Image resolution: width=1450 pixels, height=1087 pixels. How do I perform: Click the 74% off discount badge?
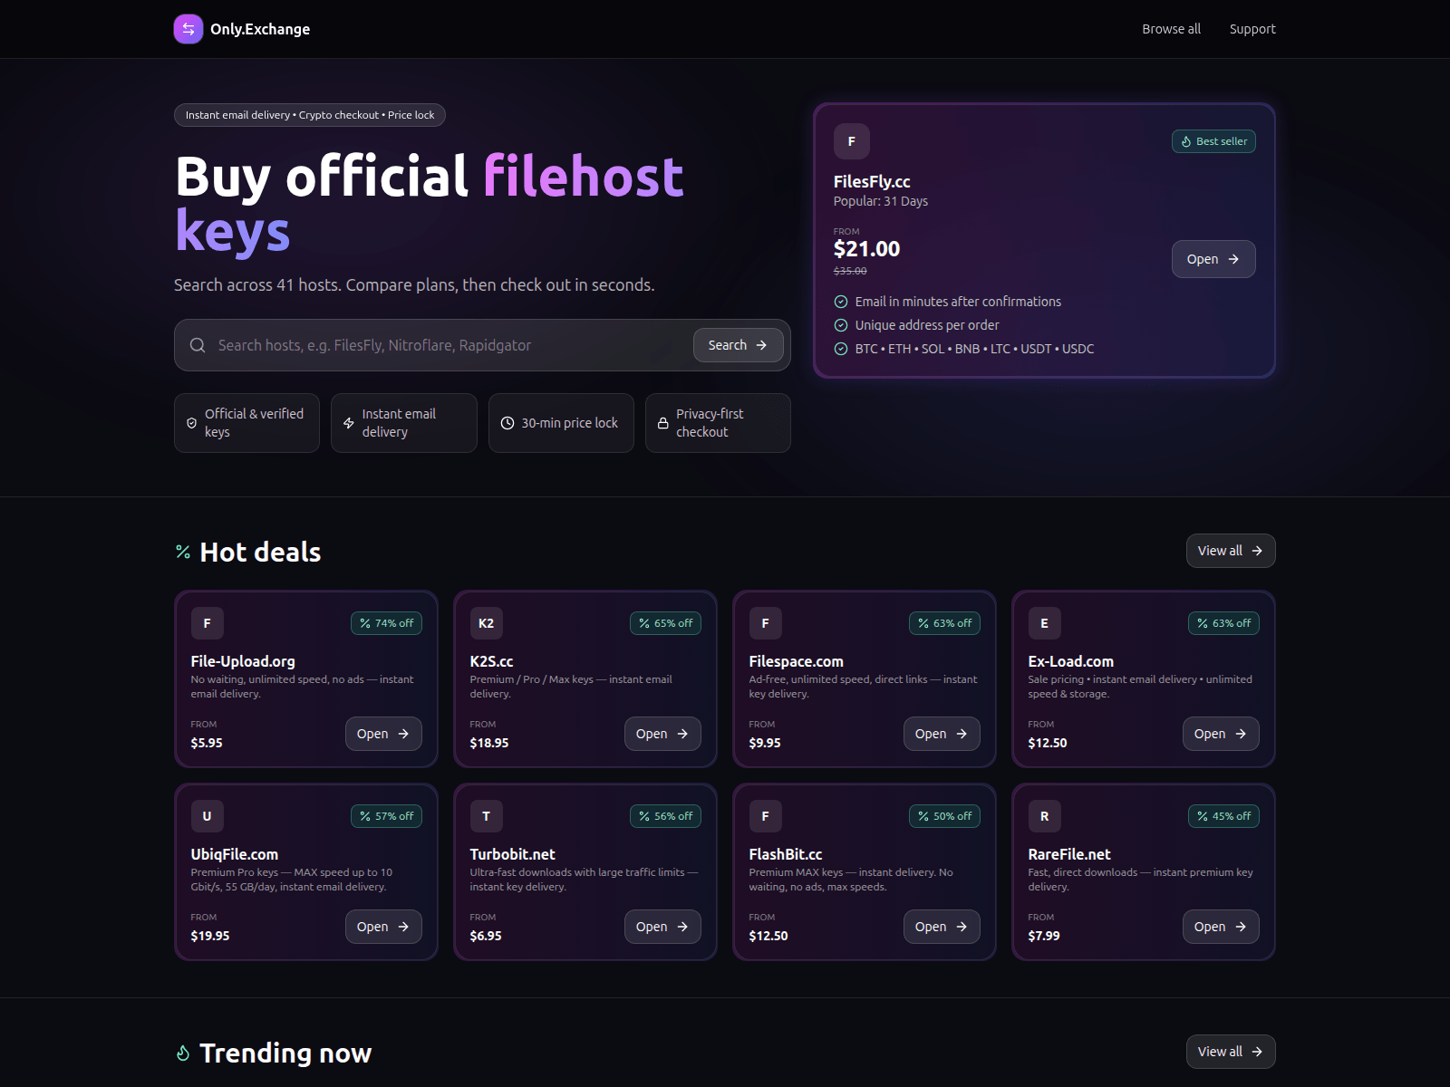tap(386, 623)
